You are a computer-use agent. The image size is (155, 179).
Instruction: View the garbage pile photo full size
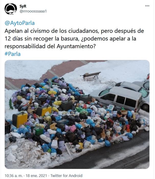pyautogui.click(x=77, y=114)
